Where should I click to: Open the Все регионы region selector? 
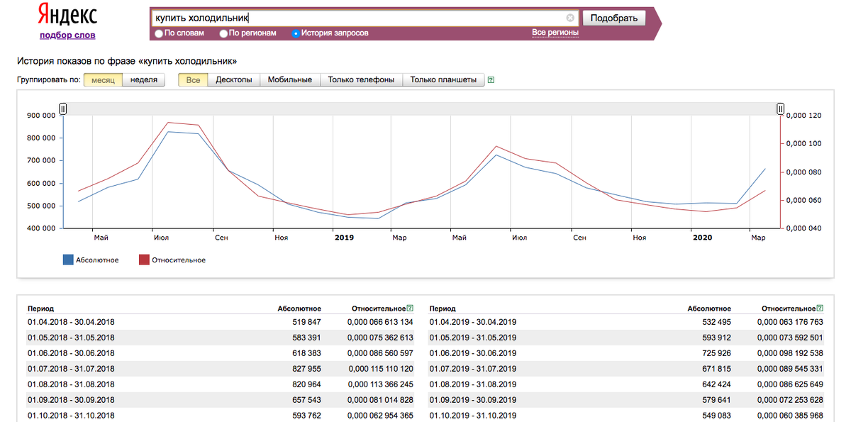pyautogui.click(x=555, y=33)
